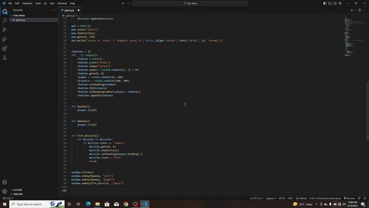The width and height of the screenshot is (369, 208).
Task: Open Microsoft Store from taskbar
Action: [x=107, y=204]
